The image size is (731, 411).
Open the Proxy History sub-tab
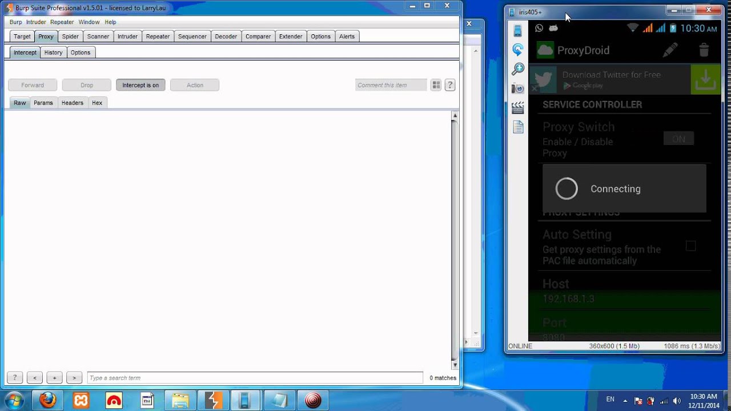(x=53, y=53)
